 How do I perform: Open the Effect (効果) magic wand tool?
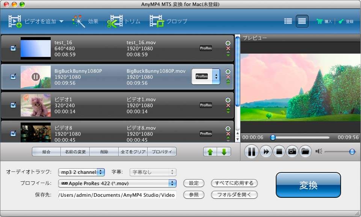point(79,21)
